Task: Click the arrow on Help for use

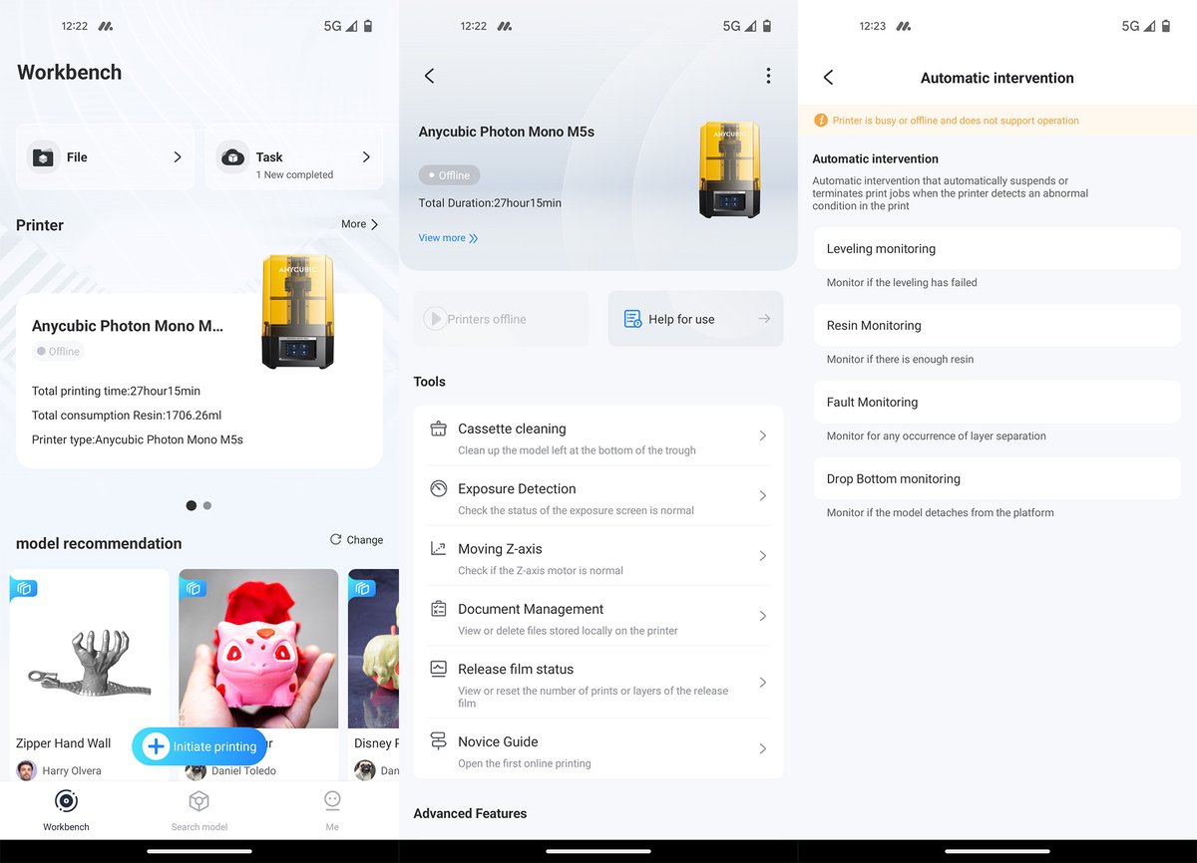Action: [x=764, y=319]
